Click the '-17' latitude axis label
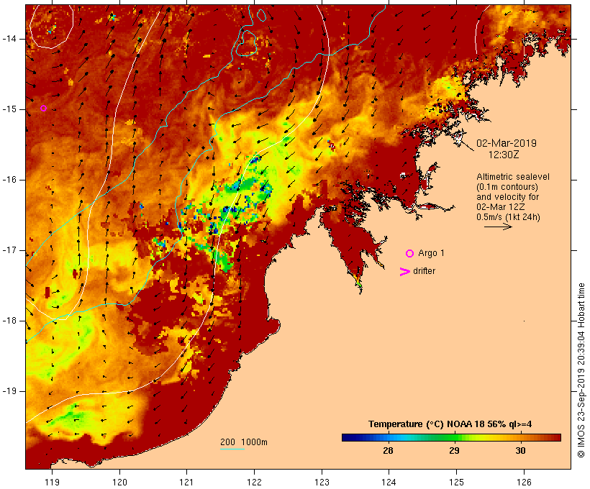This screenshot has width=590, height=489. pyautogui.click(x=9, y=250)
